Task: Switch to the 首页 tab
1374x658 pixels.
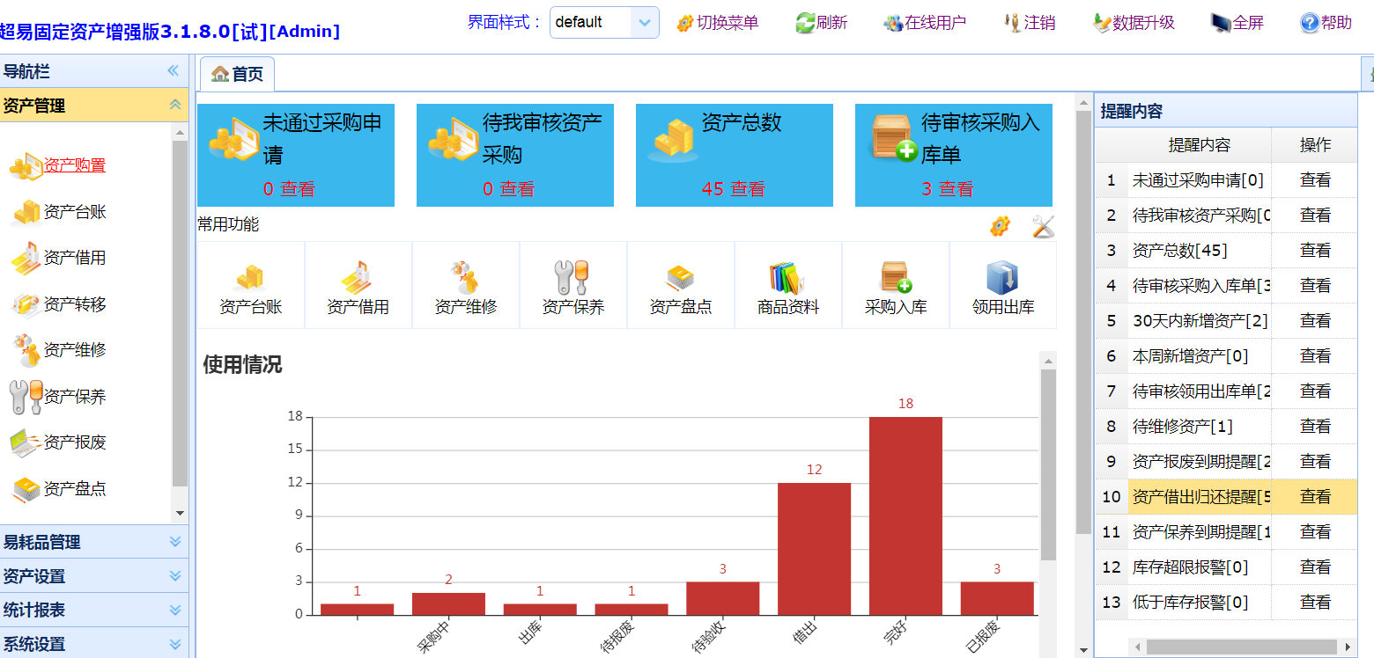Action: tap(238, 75)
